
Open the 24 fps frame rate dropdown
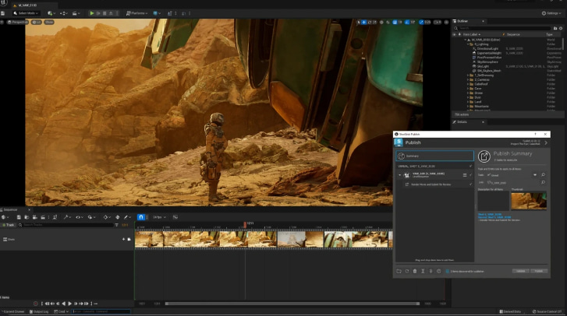[x=159, y=217]
